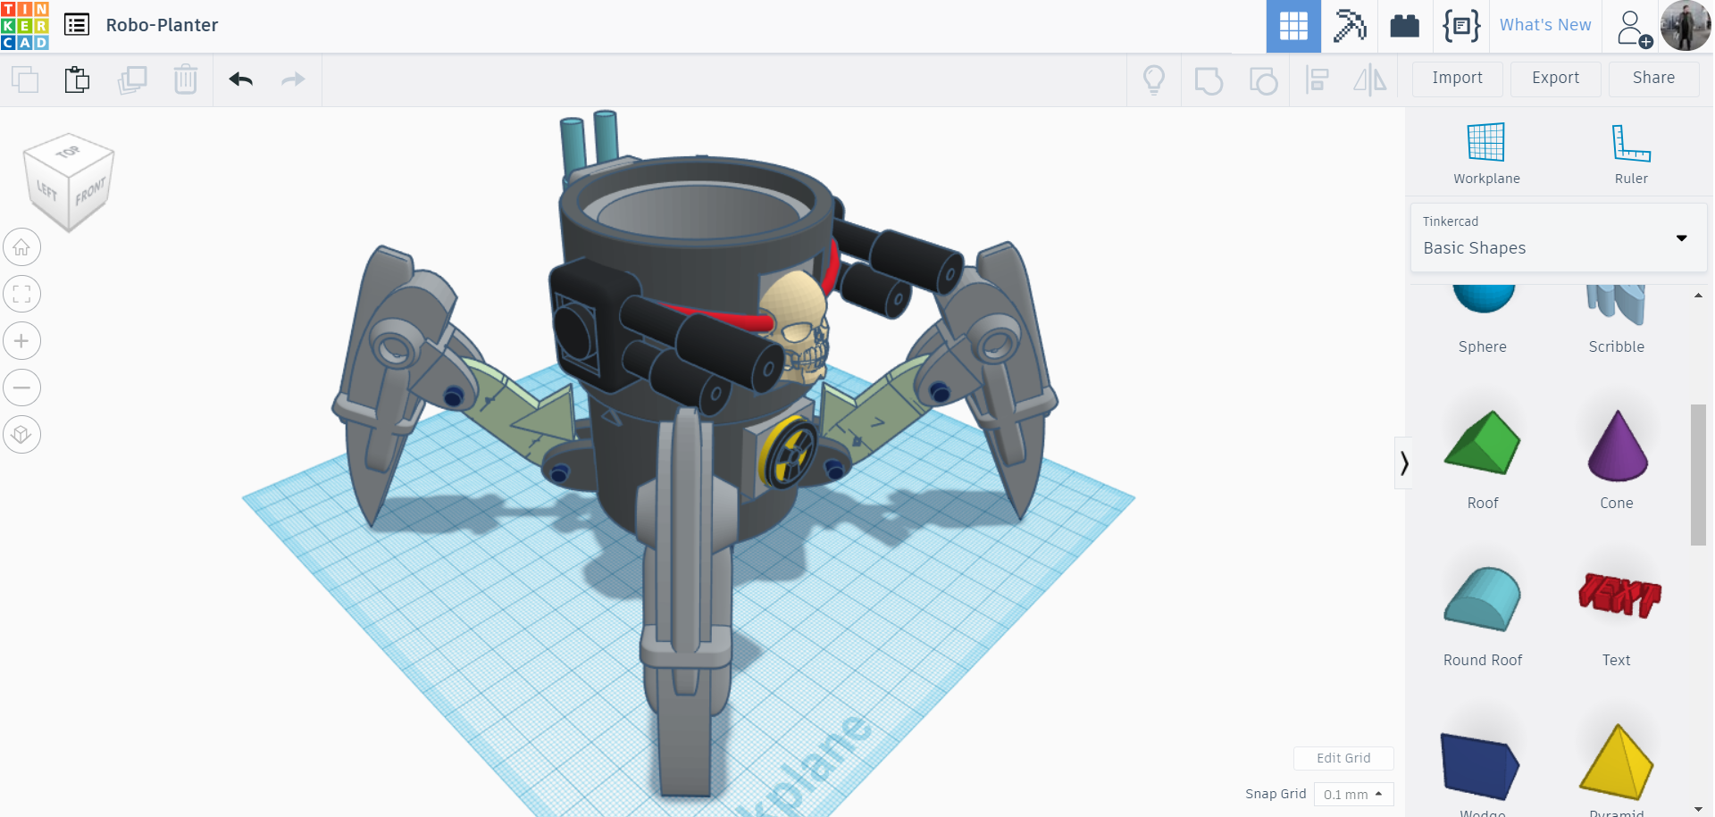This screenshot has width=1715, height=817.
Task: Click the Group shapes icon
Action: [x=1209, y=80]
